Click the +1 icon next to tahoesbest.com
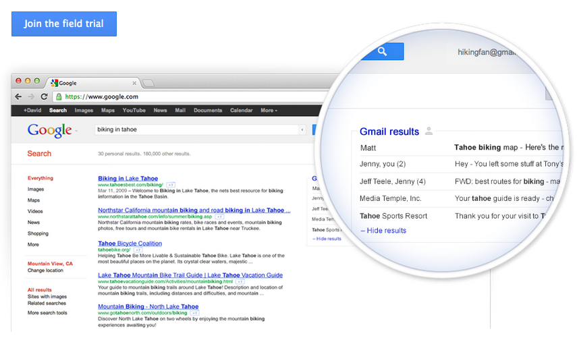This screenshot has height=348, width=577. (171, 185)
